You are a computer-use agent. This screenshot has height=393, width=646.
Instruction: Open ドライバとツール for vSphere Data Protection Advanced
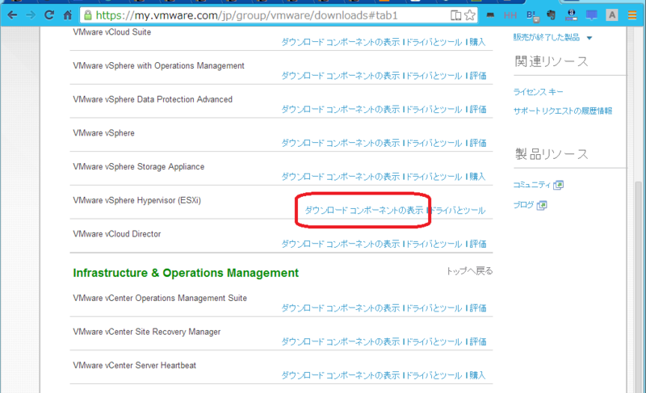coord(434,110)
